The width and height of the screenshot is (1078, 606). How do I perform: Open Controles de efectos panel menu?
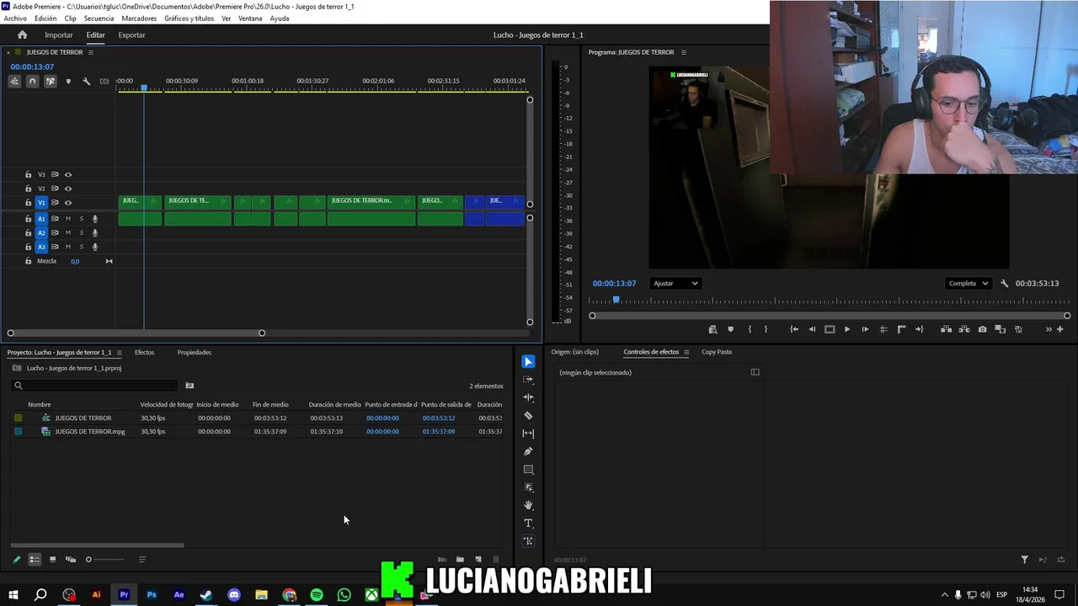pos(686,352)
